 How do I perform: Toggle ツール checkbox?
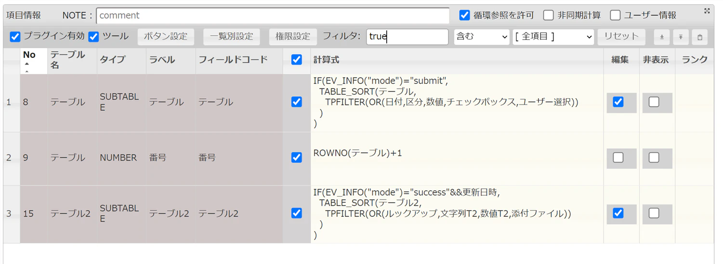(94, 37)
